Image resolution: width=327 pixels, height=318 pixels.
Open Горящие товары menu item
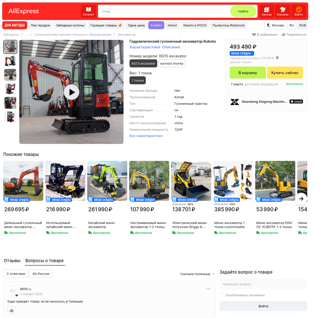(x=106, y=25)
